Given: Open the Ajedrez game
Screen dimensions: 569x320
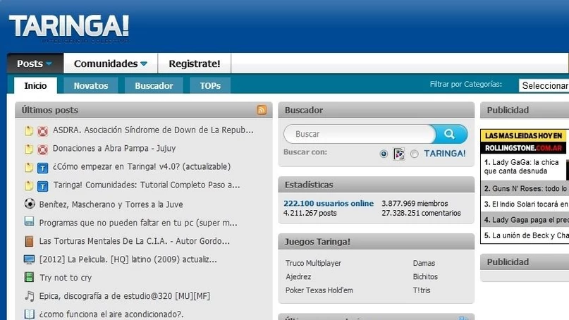Looking at the screenshot, I should point(298,276).
